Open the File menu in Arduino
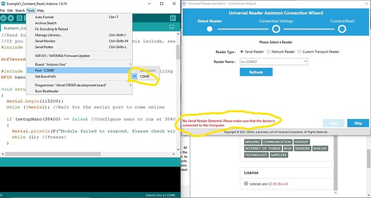371x198 pixels. [x=2, y=10]
